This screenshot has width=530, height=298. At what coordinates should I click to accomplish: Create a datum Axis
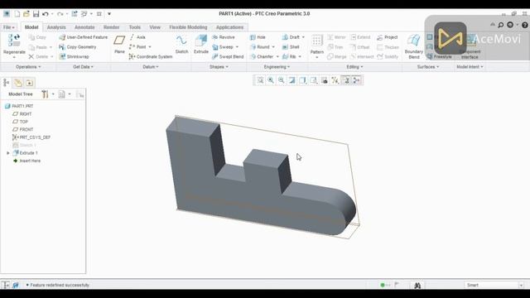[x=137, y=37]
